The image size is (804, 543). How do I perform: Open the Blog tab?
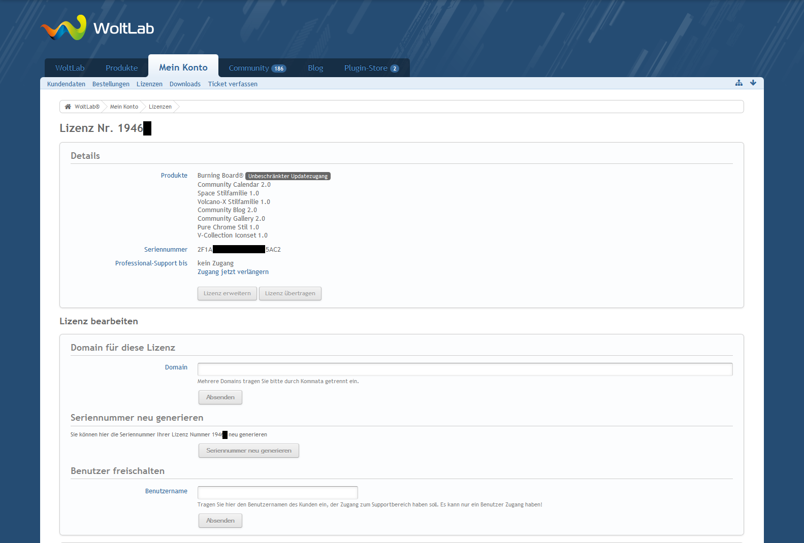(x=315, y=68)
